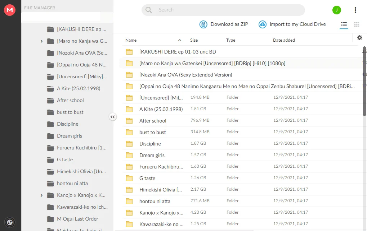This screenshot has width=367, height=231.
Task: Select hontou ni atta tree folder
Action: 67,183
